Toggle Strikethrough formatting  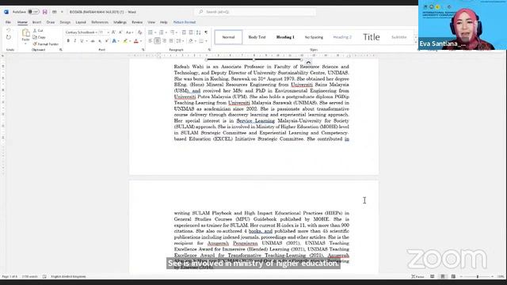(x=93, y=41)
